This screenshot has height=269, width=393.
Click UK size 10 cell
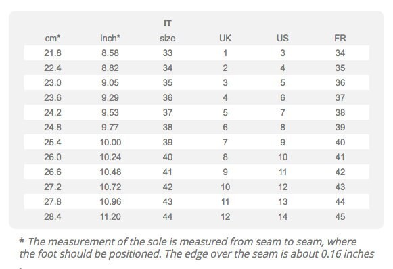click(225, 187)
